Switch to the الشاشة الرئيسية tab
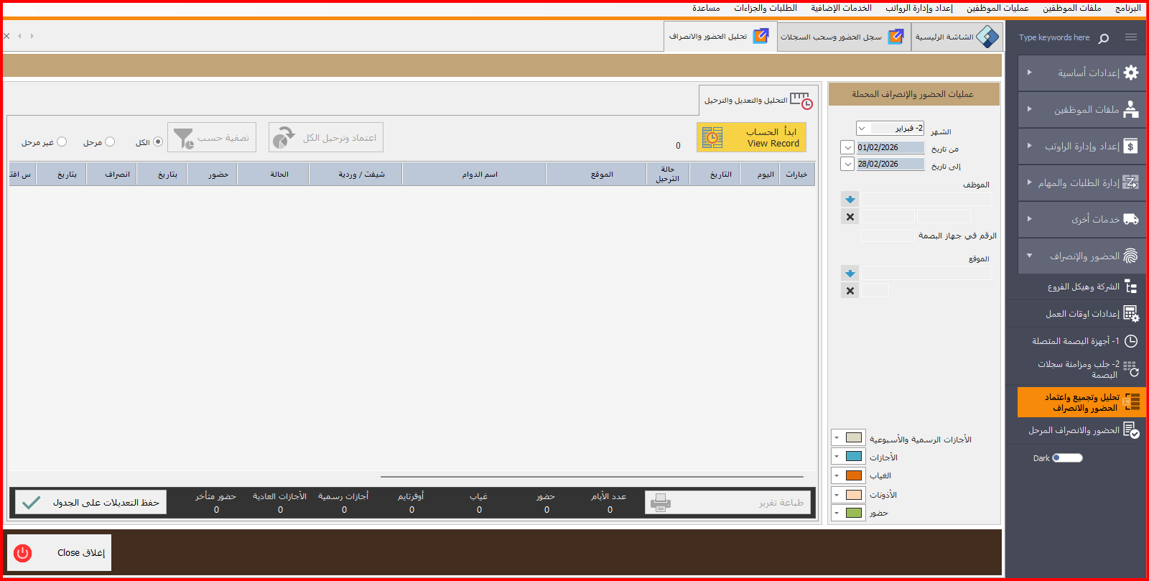 (957, 37)
